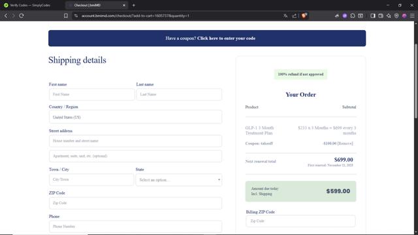This screenshot has height=235, width=418.
Task: Click the shipping ZIP Code field
Action: click(x=135, y=203)
